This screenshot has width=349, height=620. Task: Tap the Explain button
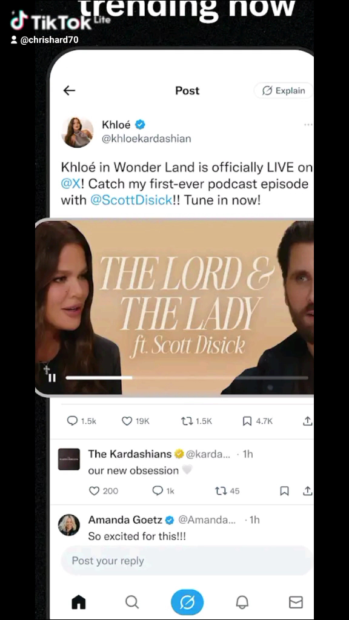pos(284,91)
